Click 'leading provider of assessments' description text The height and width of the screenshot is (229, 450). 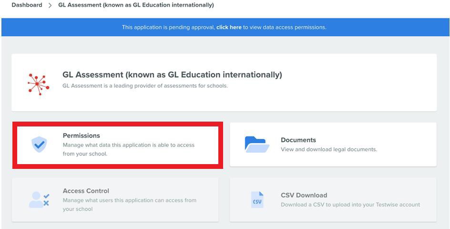pos(145,86)
